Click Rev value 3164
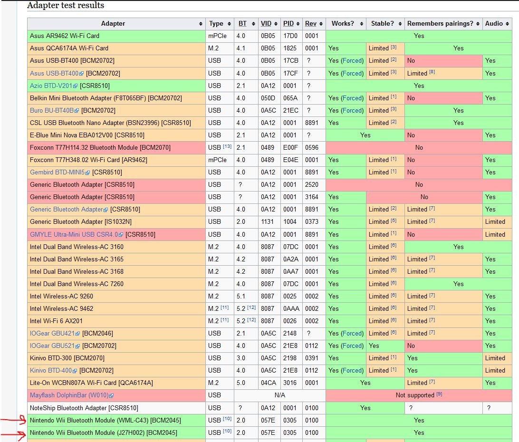Image resolution: width=519 pixels, height=442 pixels. [311, 197]
